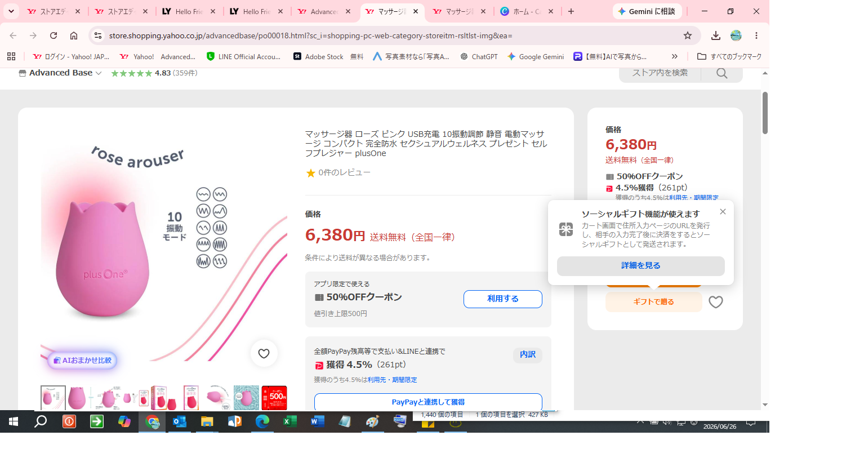Click the store search magnifier icon
The width and height of the screenshot is (864, 471).
pyautogui.click(x=722, y=73)
